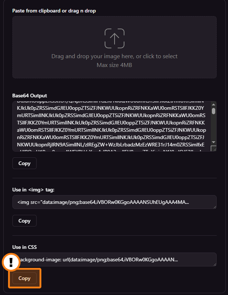Click the upload arrow icon
Screen dimensions: 228x295
[115, 38]
